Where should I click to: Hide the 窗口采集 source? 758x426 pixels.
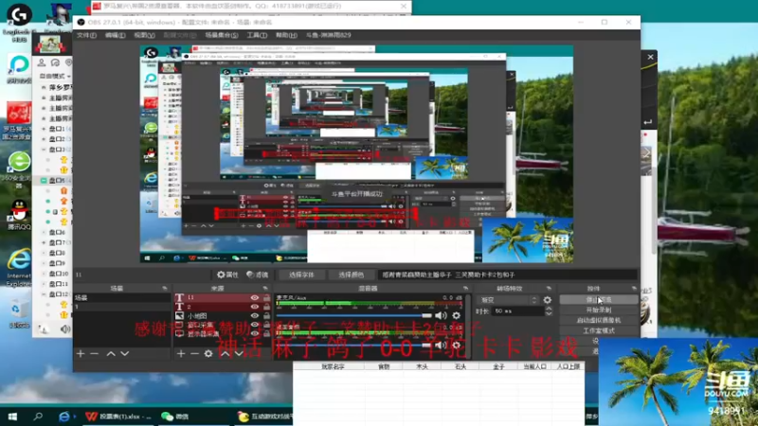[x=254, y=325]
